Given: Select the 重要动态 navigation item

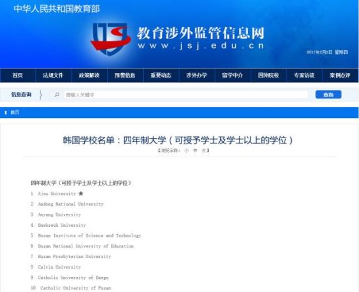Looking at the screenshot, I should click(161, 75).
